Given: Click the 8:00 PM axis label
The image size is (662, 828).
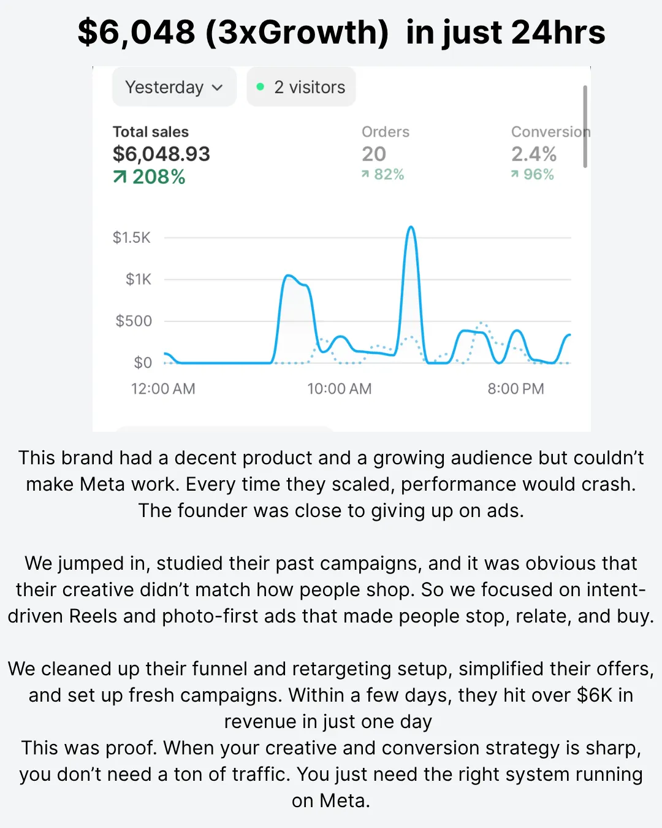Looking at the screenshot, I should coord(516,389).
